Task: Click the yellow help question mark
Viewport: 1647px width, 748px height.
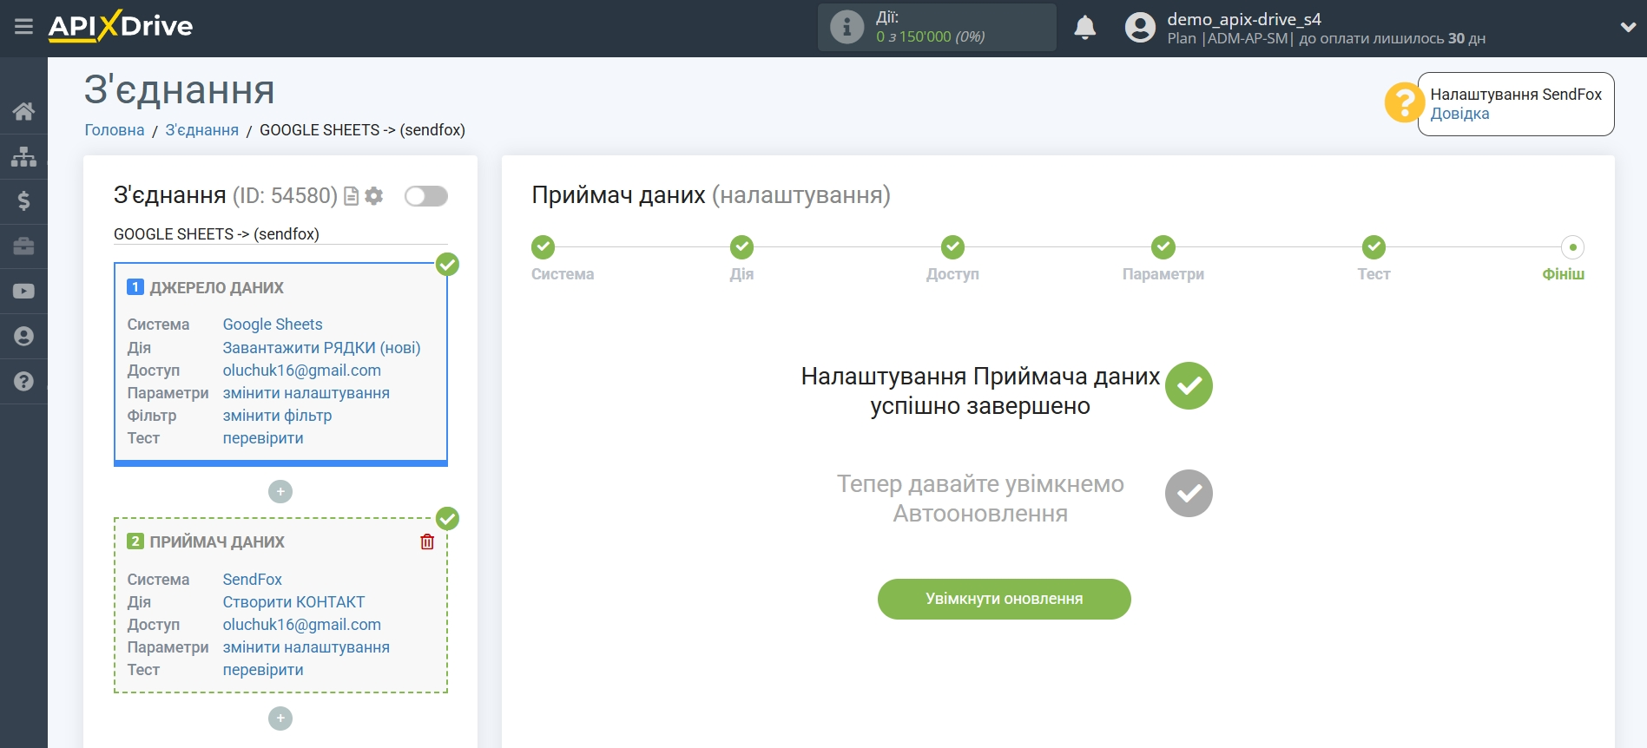Action: (x=1404, y=102)
